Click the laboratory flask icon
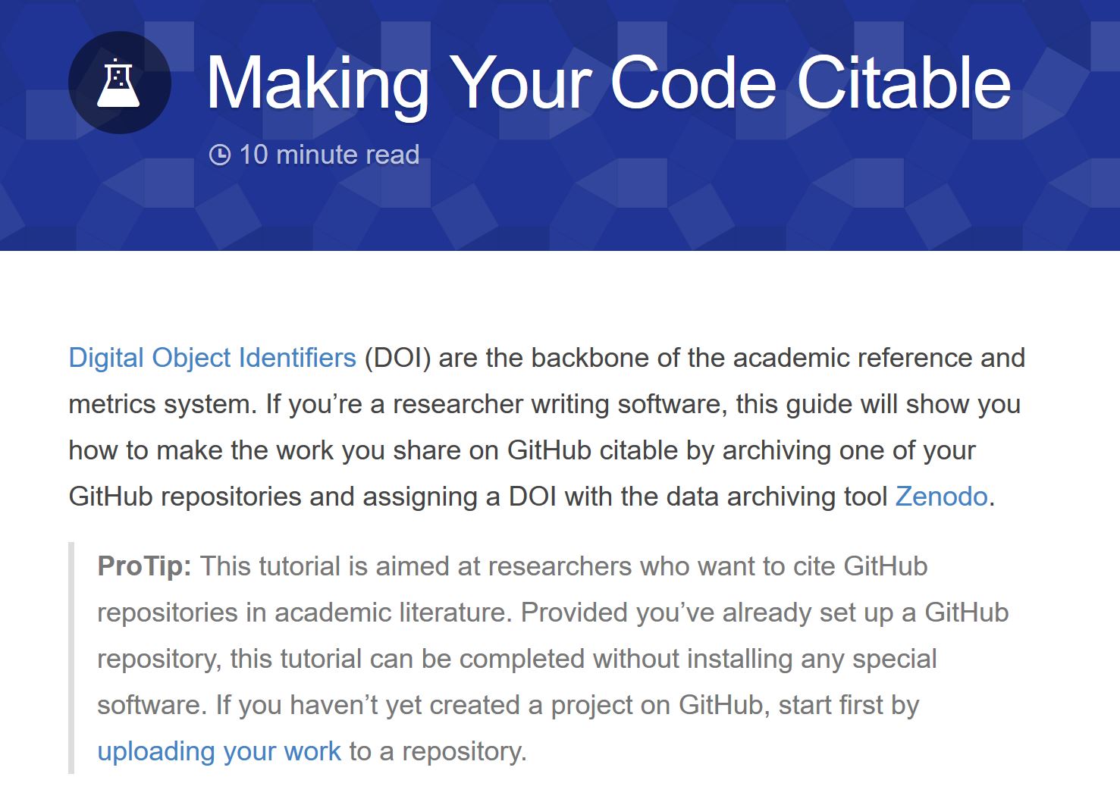This screenshot has height=799, width=1120. click(x=119, y=83)
